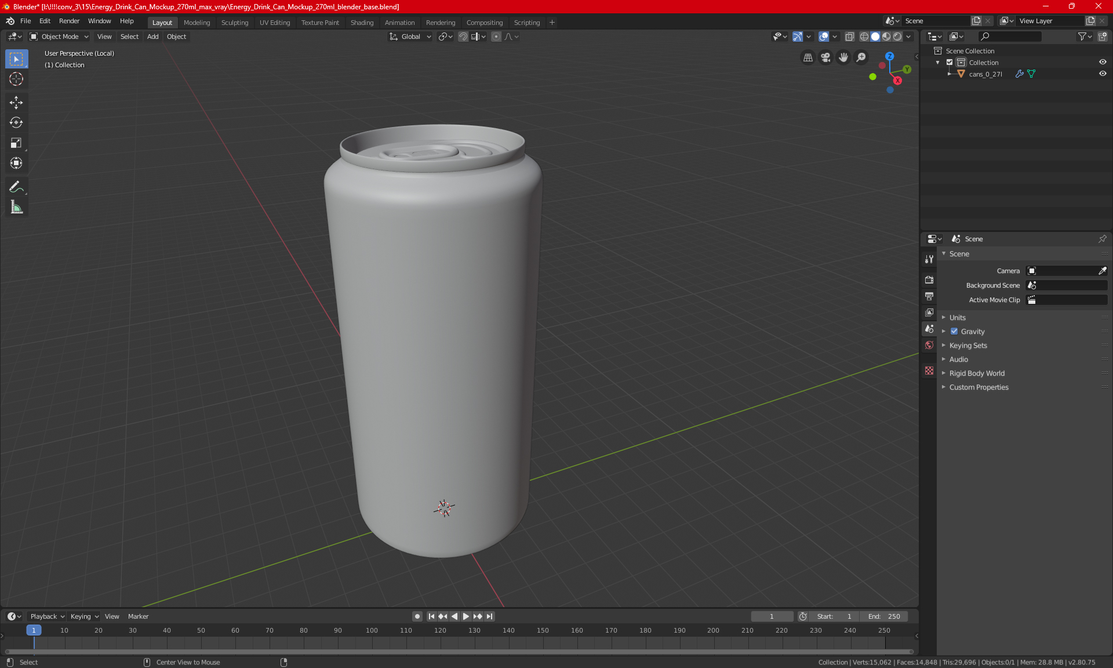The height and width of the screenshot is (668, 1113).
Task: Uncheck Collection exclude checkbox in outliner
Action: (x=950, y=63)
